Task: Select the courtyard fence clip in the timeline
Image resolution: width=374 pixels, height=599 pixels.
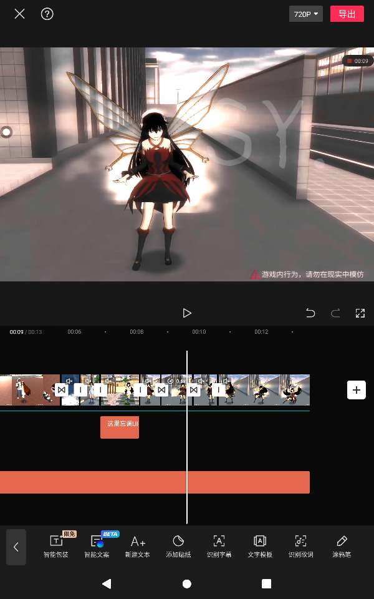Action: pyautogui.click(x=120, y=390)
